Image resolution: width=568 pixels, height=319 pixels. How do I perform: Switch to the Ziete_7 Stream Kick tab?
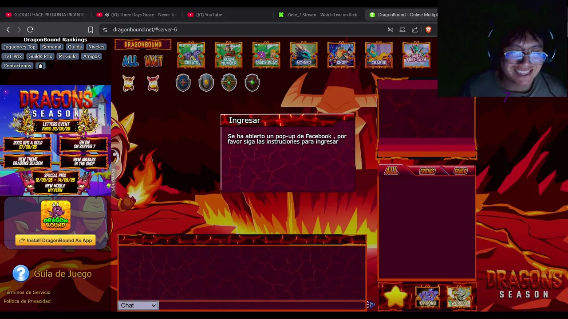click(319, 15)
